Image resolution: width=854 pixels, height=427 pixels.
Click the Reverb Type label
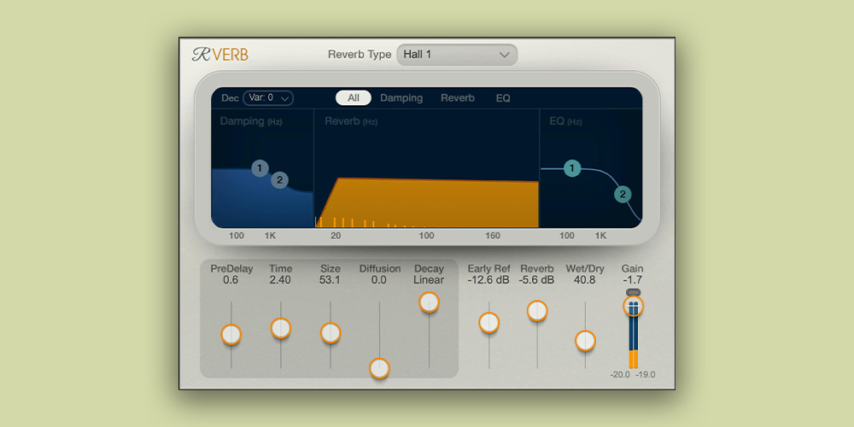[360, 55]
